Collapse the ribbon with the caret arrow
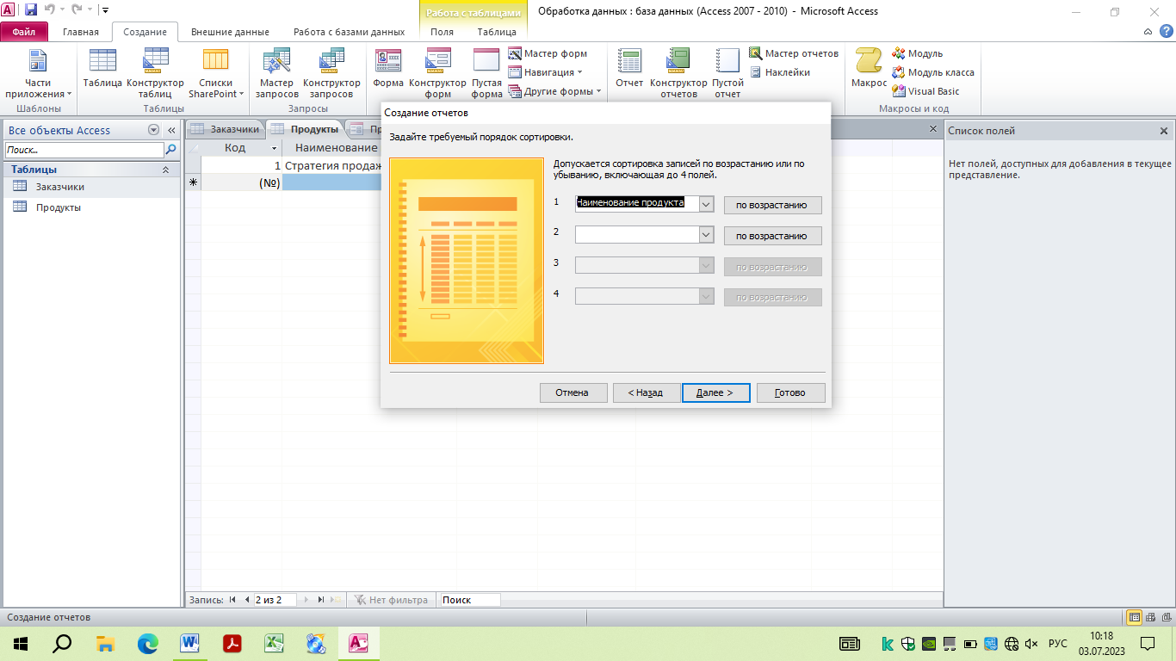This screenshot has height=661, width=1176. tap(1148, 32)
